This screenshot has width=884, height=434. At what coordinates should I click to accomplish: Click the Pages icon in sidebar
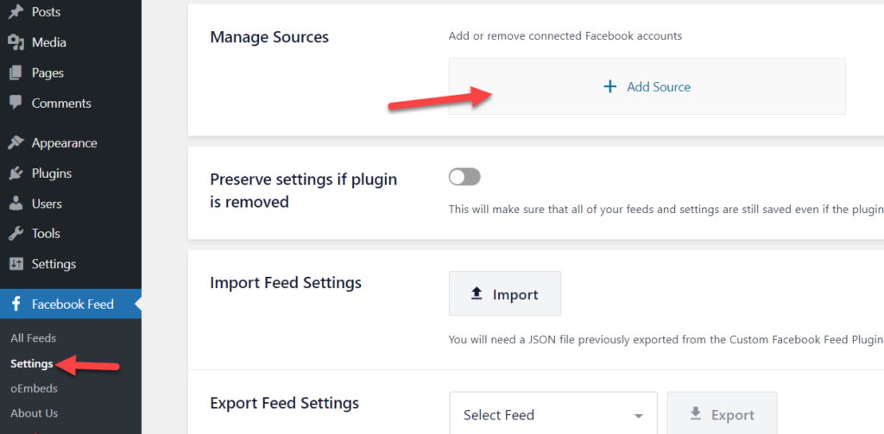[16, 72]
